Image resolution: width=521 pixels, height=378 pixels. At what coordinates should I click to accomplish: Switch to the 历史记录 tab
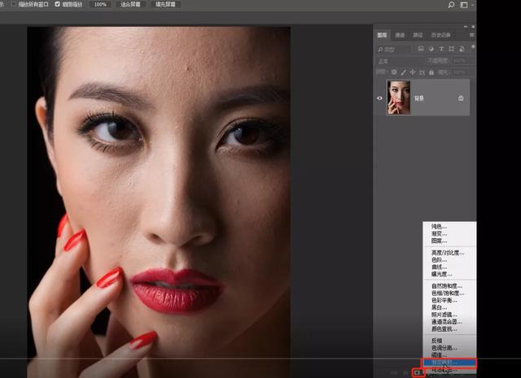tap(440, 35)
